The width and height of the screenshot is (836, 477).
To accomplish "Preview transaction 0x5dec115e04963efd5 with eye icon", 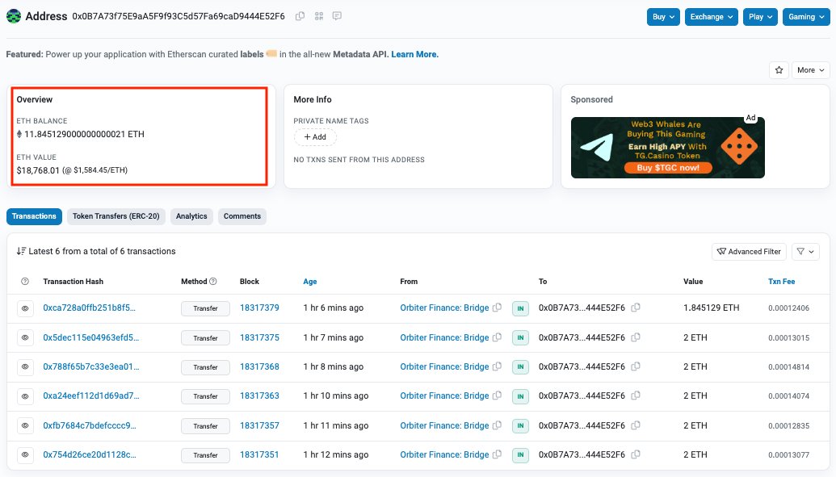I will (25, 338).
